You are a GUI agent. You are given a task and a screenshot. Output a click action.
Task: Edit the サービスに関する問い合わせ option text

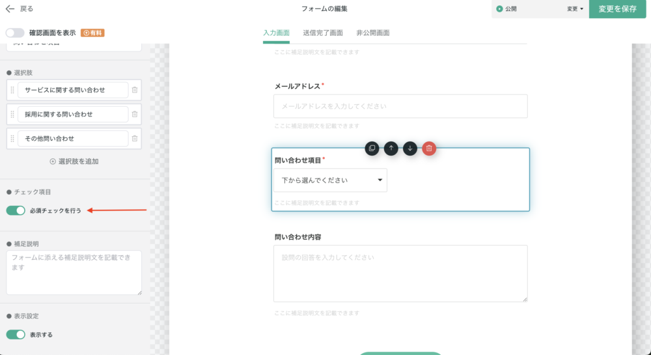73,90
